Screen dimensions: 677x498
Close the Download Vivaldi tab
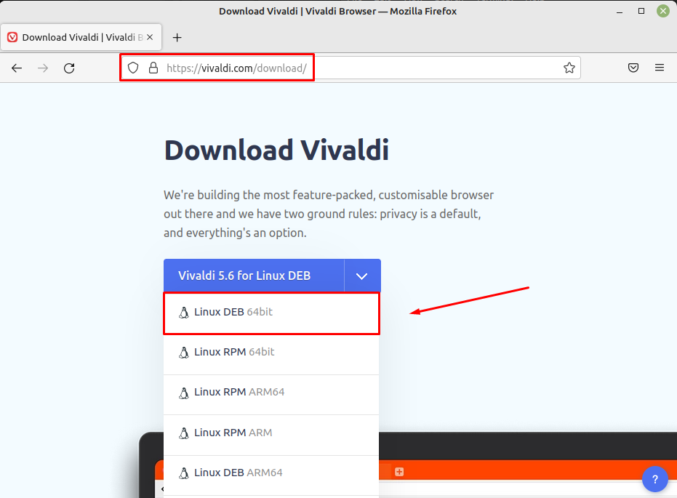point(150,37)
